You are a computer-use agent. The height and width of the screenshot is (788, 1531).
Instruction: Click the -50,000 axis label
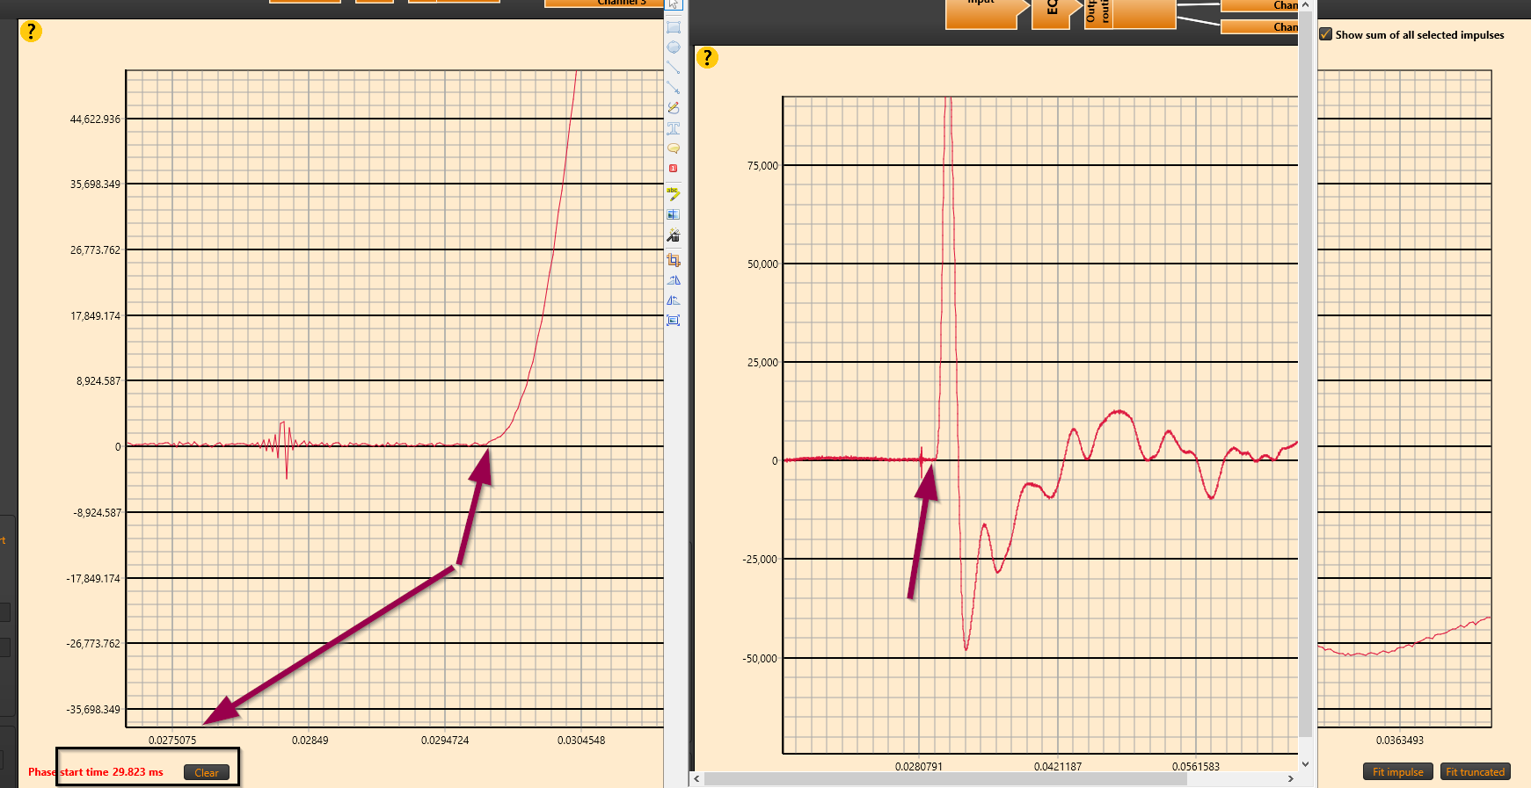pyautogui.click(x=760, y=658)
